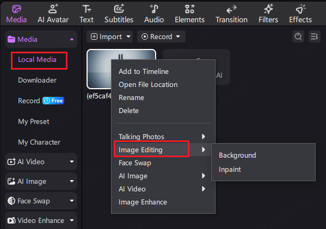The width and height of the screenshot is (326, 229).
Task: Open the Transition tab icon
Action: pos(231,9)
